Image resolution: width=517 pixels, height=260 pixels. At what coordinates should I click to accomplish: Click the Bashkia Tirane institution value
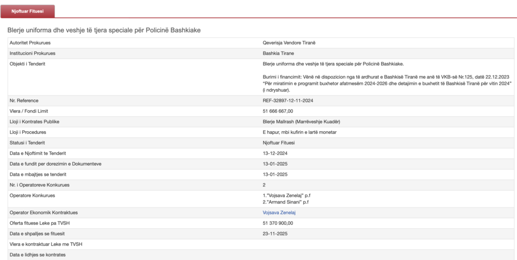pyautogui.click(x=278, y=53)
